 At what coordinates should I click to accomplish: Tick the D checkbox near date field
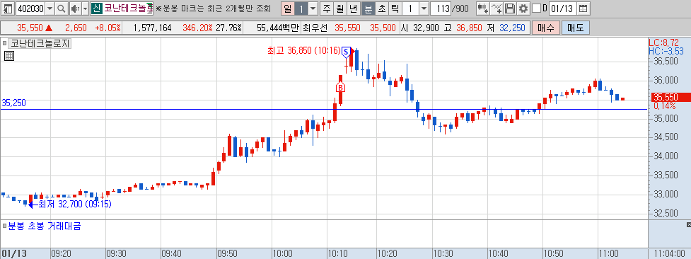coord(536,8)
